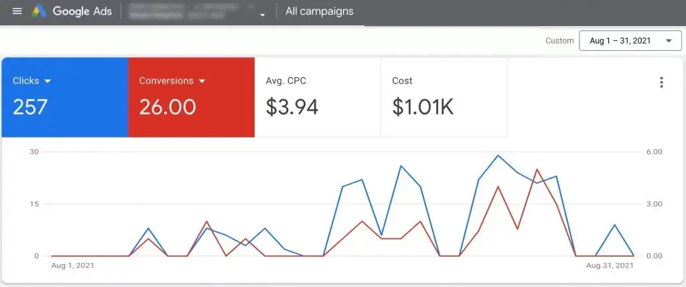
Task: Click the 26.00 conversions value
Action: tap(167, 107)
